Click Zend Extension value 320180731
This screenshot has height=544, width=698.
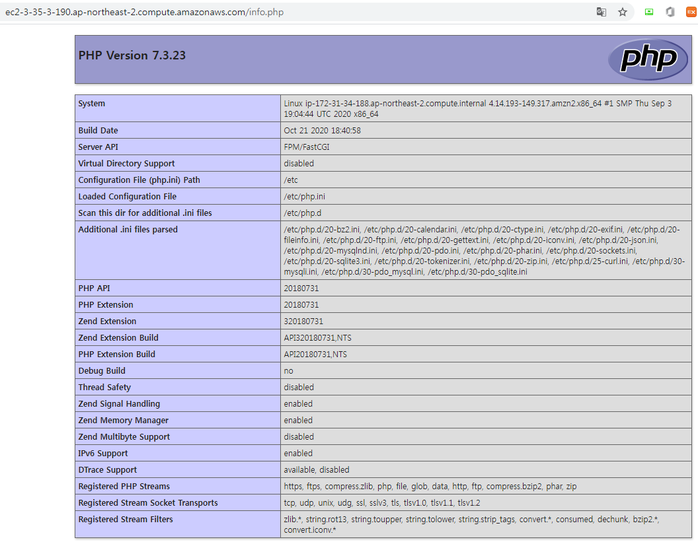coord(303,321)
